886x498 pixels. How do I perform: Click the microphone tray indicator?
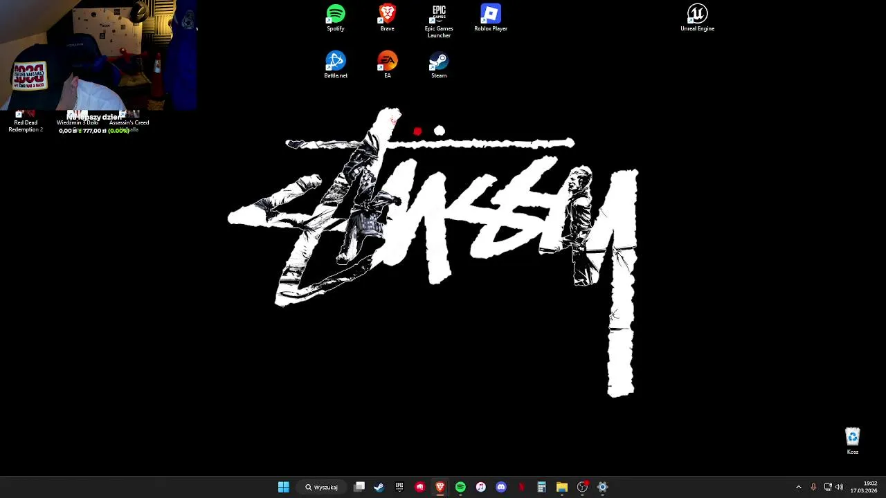point(813,487)
